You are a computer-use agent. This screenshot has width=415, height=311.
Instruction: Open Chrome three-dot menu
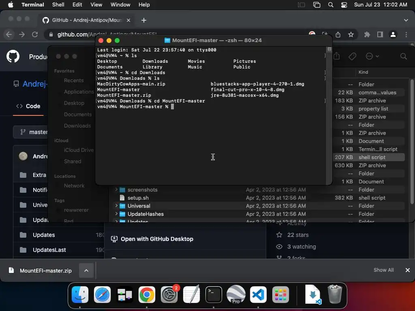pyautogui.click(x=406, y=34)
